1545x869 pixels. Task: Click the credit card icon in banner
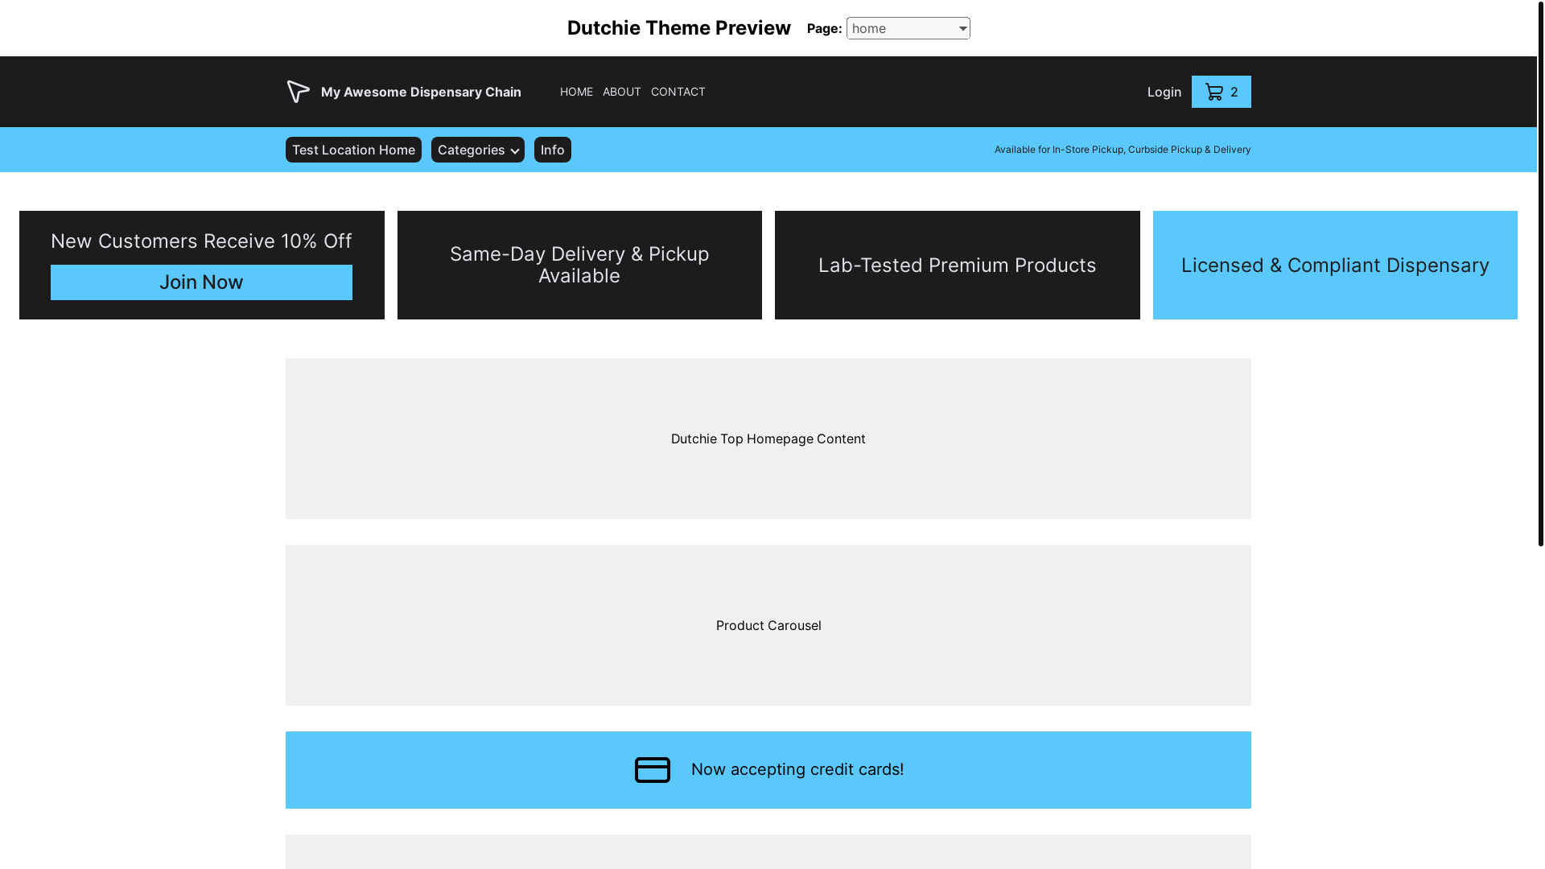point(653,770)
